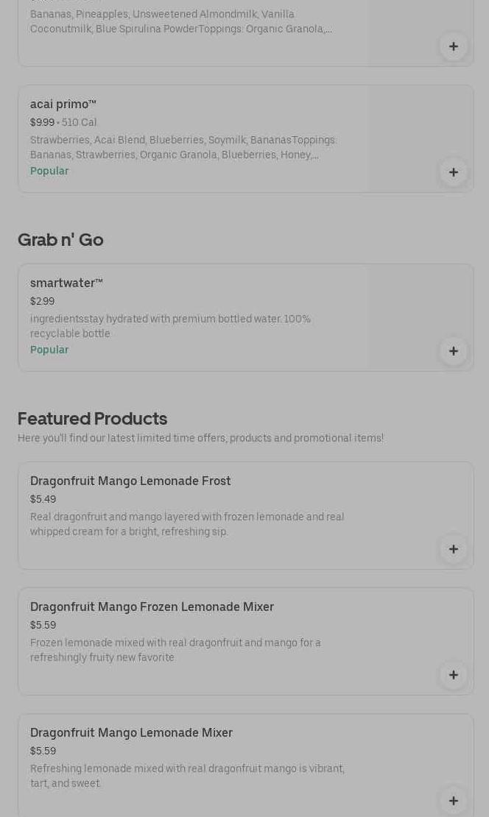Image resolution: width=489 pixels, height=817 pixels.
Task: Click the Grab n' Go section heading
Action: pos(60,240)
